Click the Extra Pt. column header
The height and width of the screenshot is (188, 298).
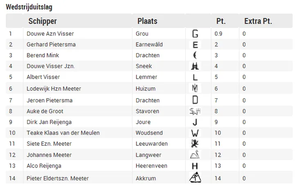258,21
